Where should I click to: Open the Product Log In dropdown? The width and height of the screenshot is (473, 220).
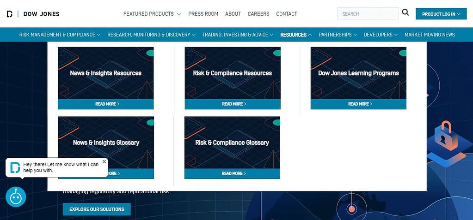441,14
